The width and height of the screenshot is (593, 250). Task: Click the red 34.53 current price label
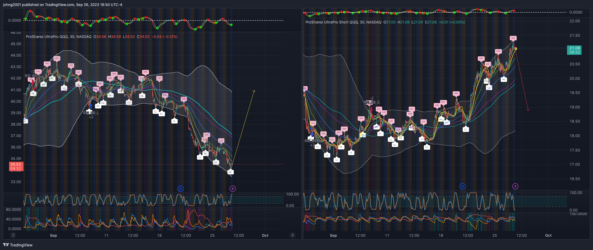[x=16, y=167]
